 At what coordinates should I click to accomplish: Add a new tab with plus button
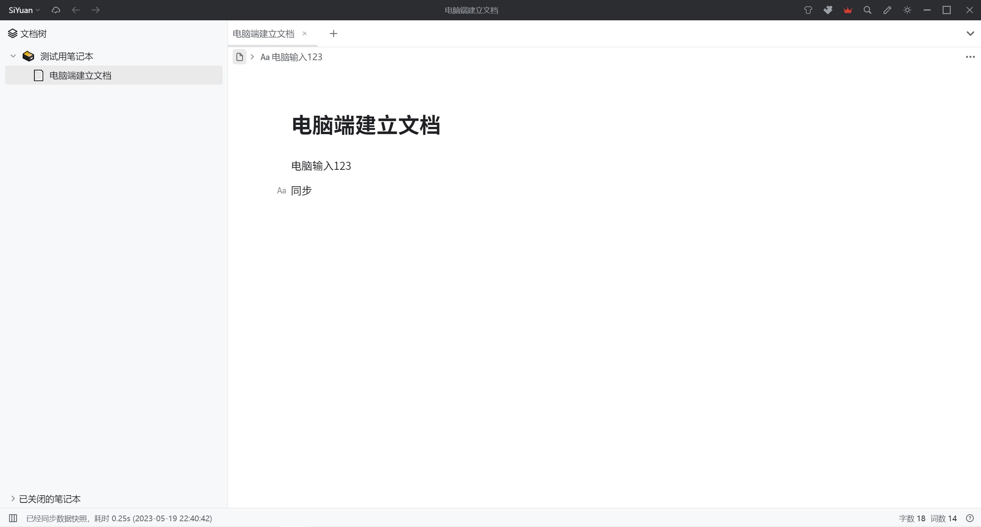[333, 34]
